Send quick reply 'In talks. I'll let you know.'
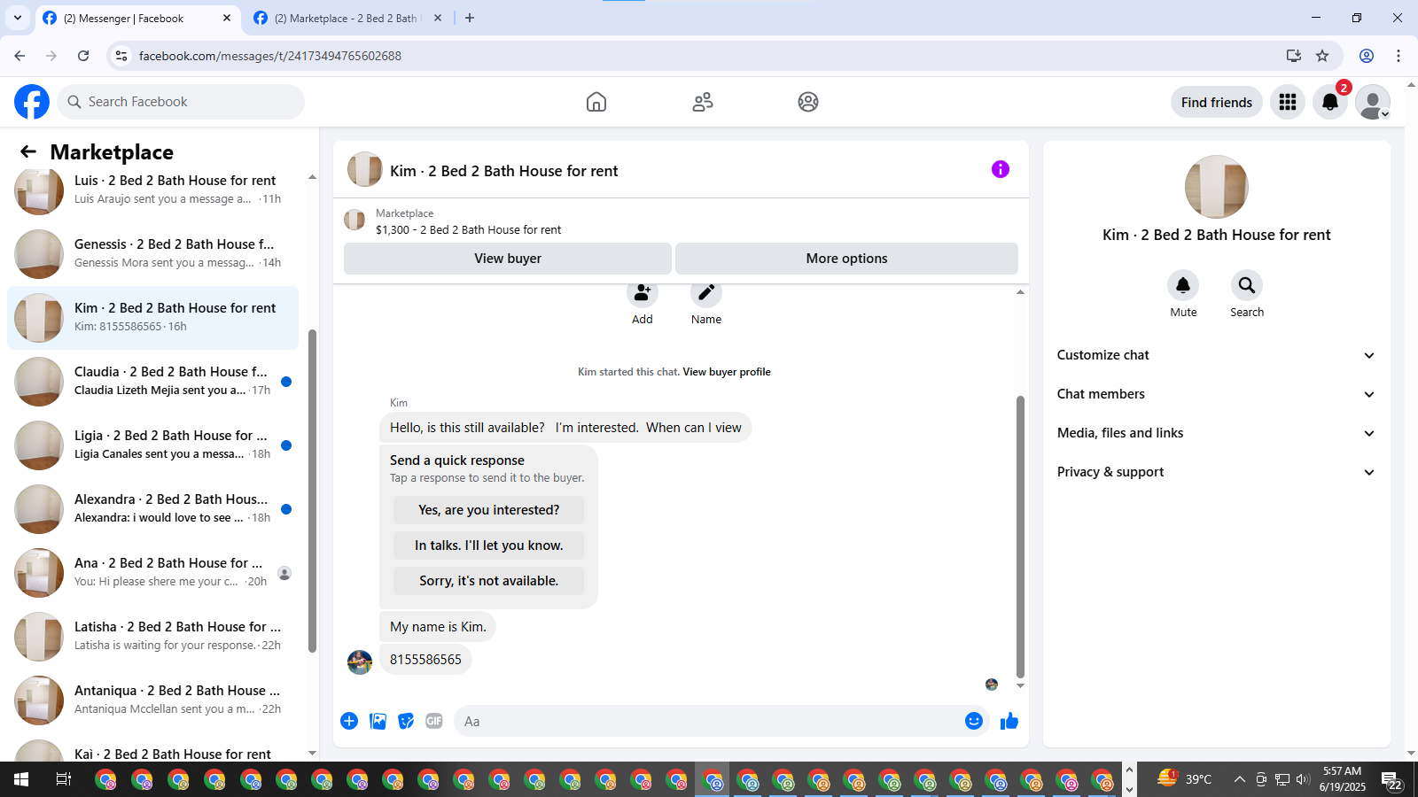This screenshot has height=797, width=1418. (x=488, y=546)
